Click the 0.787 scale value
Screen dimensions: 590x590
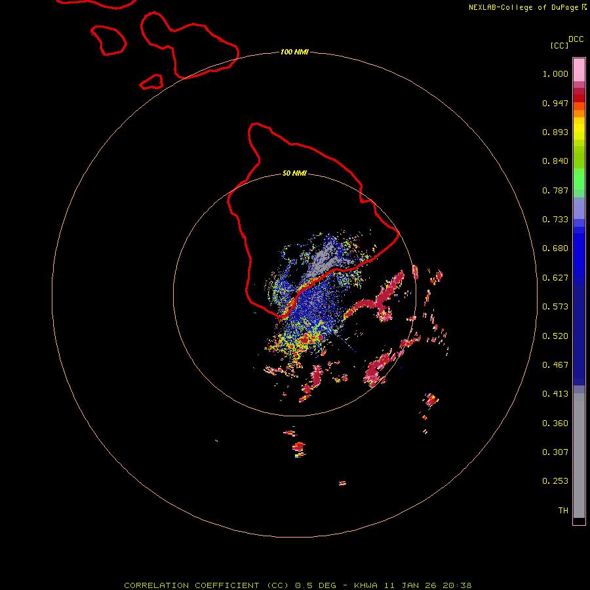pos(555,190)
